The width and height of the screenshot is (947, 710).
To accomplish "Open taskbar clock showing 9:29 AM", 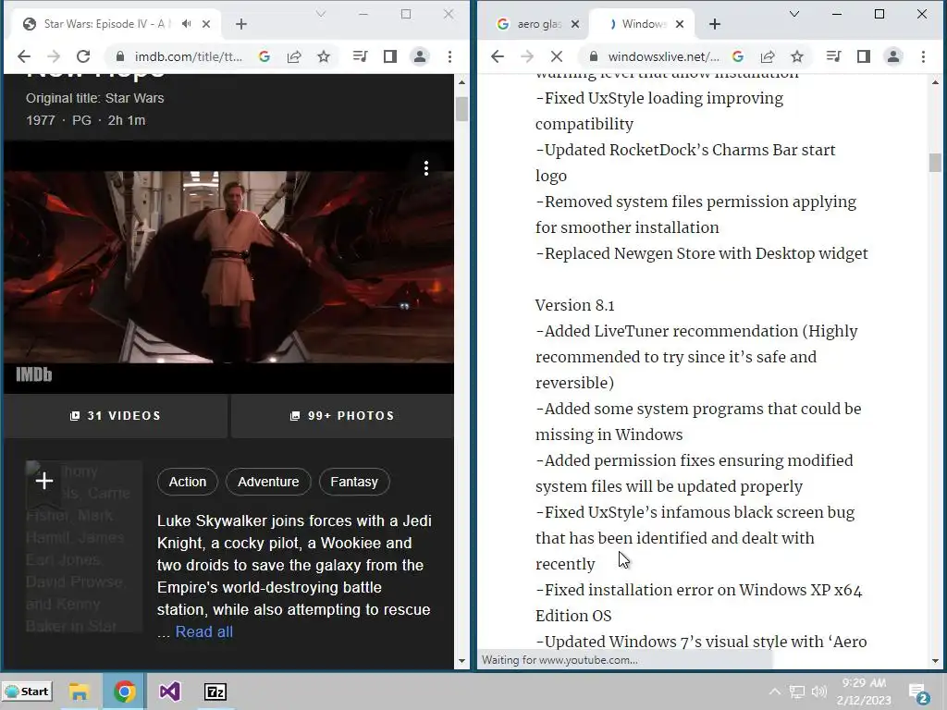I will pyautogui.click(x=865, y=692).
